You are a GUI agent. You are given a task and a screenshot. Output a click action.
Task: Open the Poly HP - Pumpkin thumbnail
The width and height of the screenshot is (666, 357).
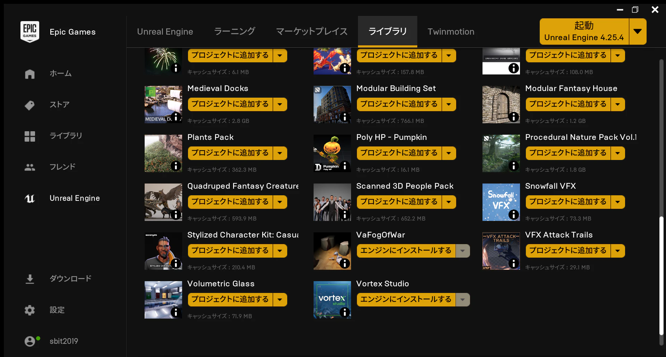pyautogui.click(x=332, y=153)
